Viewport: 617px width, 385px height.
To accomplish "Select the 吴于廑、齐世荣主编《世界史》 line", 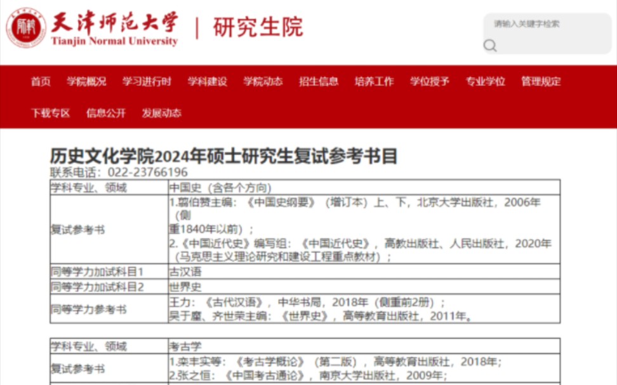I will pos(321,316).
